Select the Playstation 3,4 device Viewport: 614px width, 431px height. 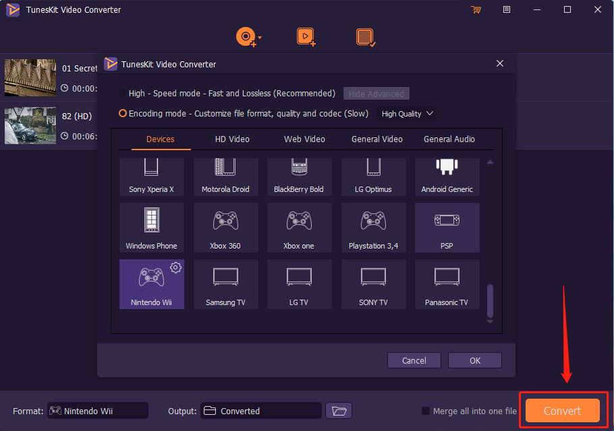coord(373,228)
